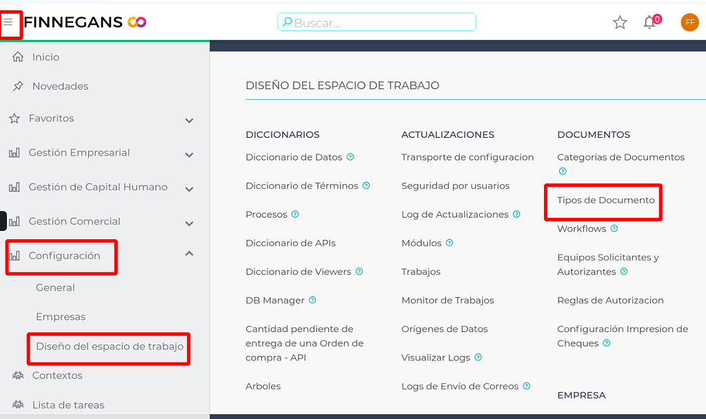Image resolution: width=706 pixels, height=419 pixels.
Task: Click the help icon beside Diccionario de Datos
Action: tap(351, 157)
